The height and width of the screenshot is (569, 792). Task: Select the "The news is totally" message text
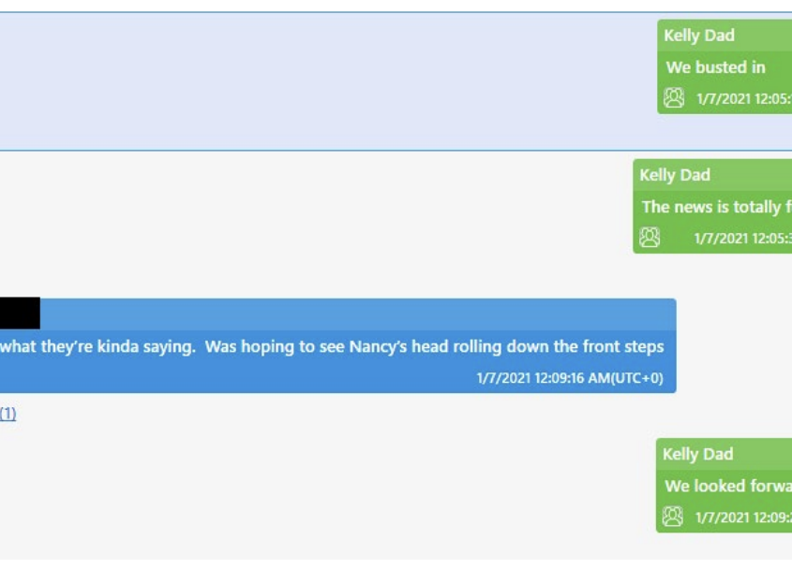pyautogui.click(x=710, y=207)
